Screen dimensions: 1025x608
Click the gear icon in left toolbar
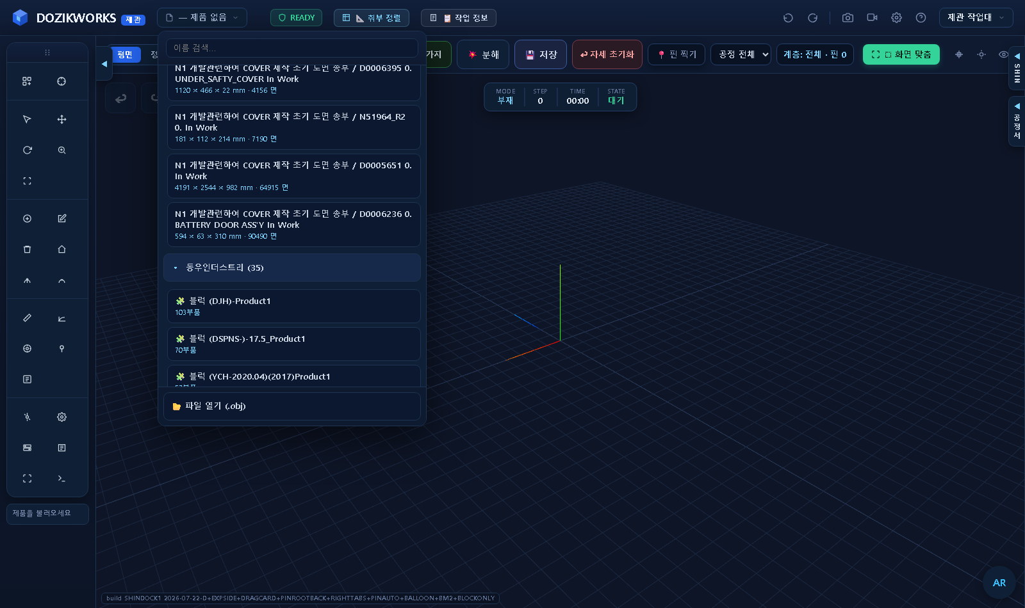pos(61,417)
